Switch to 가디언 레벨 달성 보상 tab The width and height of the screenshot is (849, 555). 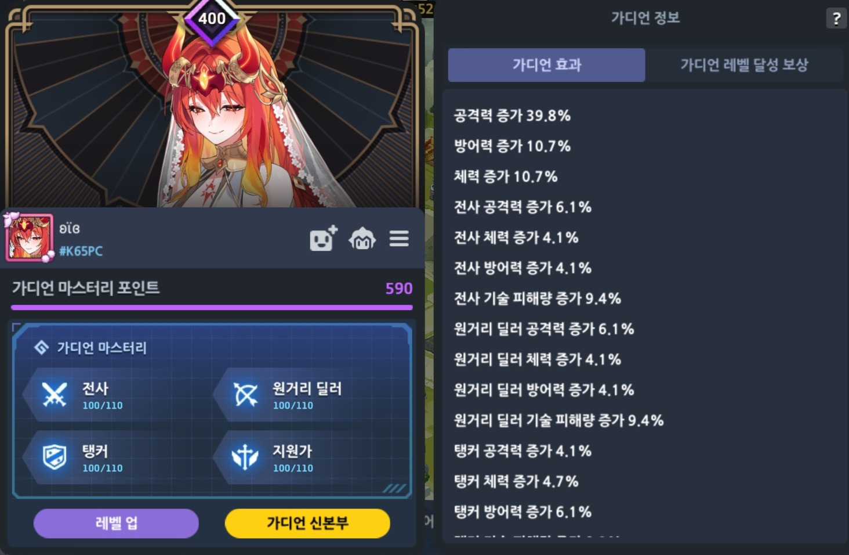(744, 64)
